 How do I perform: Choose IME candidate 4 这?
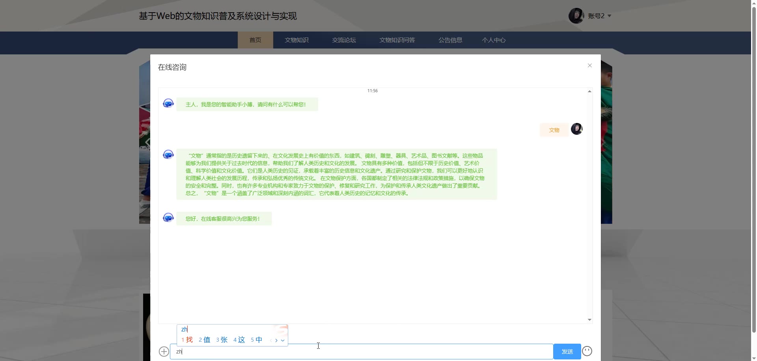click(x=239, y=340)
